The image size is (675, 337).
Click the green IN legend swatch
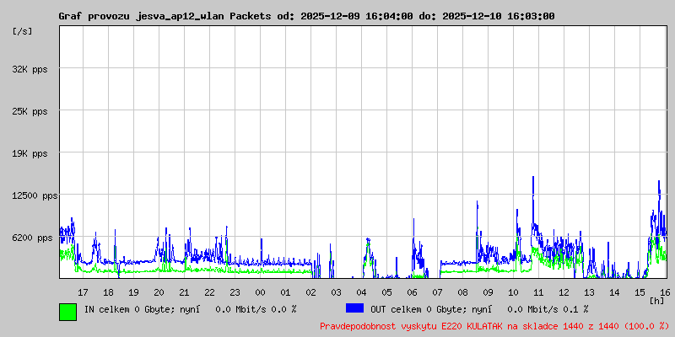68,312
